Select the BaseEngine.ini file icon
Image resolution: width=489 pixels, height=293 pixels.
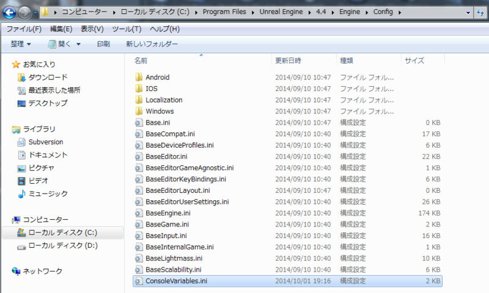pyautogui.click(x=139, y=213)
